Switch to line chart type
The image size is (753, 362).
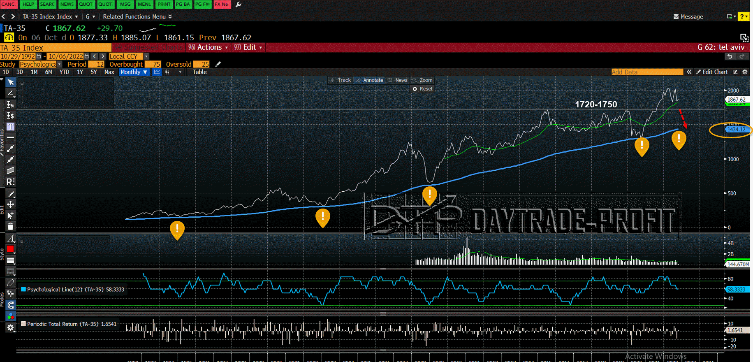(x=157, y=72)
